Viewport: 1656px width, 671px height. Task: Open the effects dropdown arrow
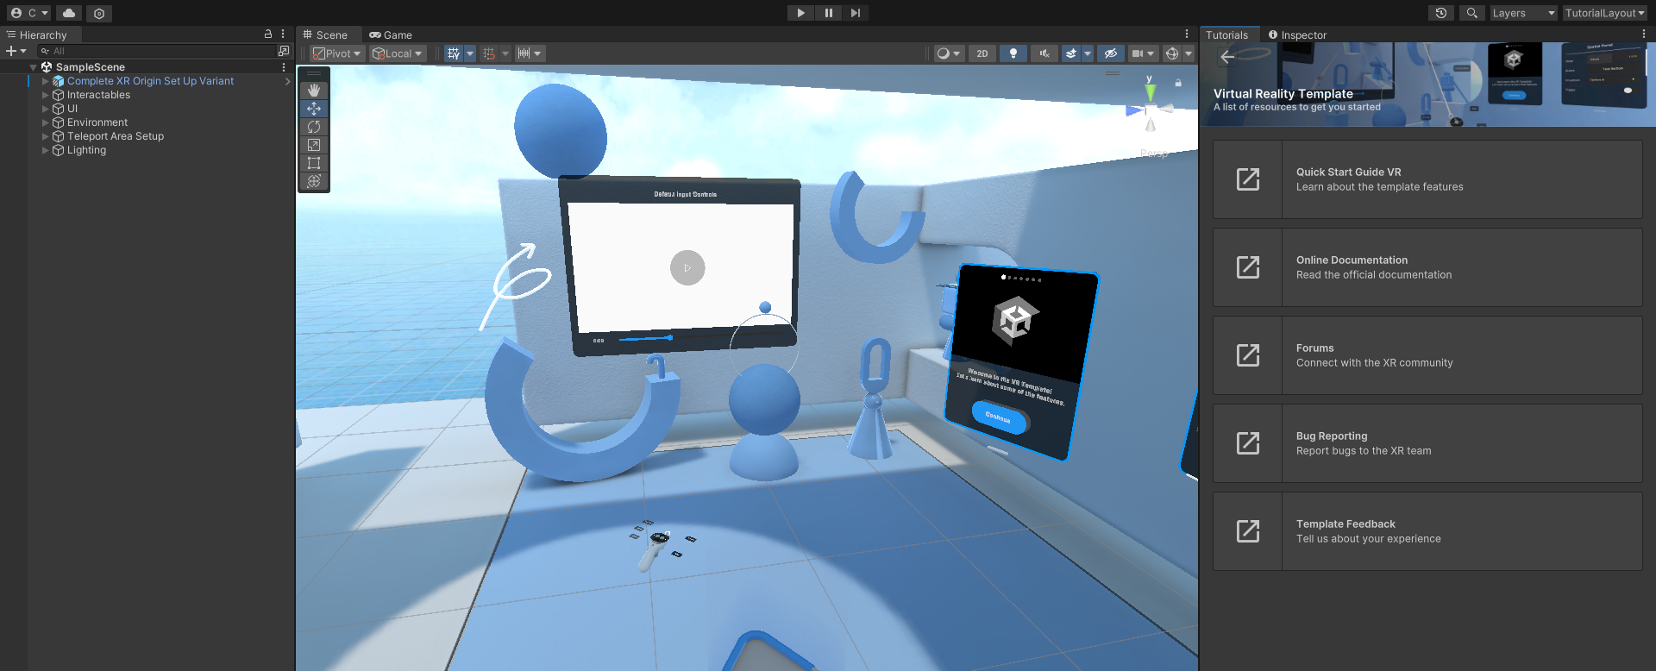coord(1088,53)
